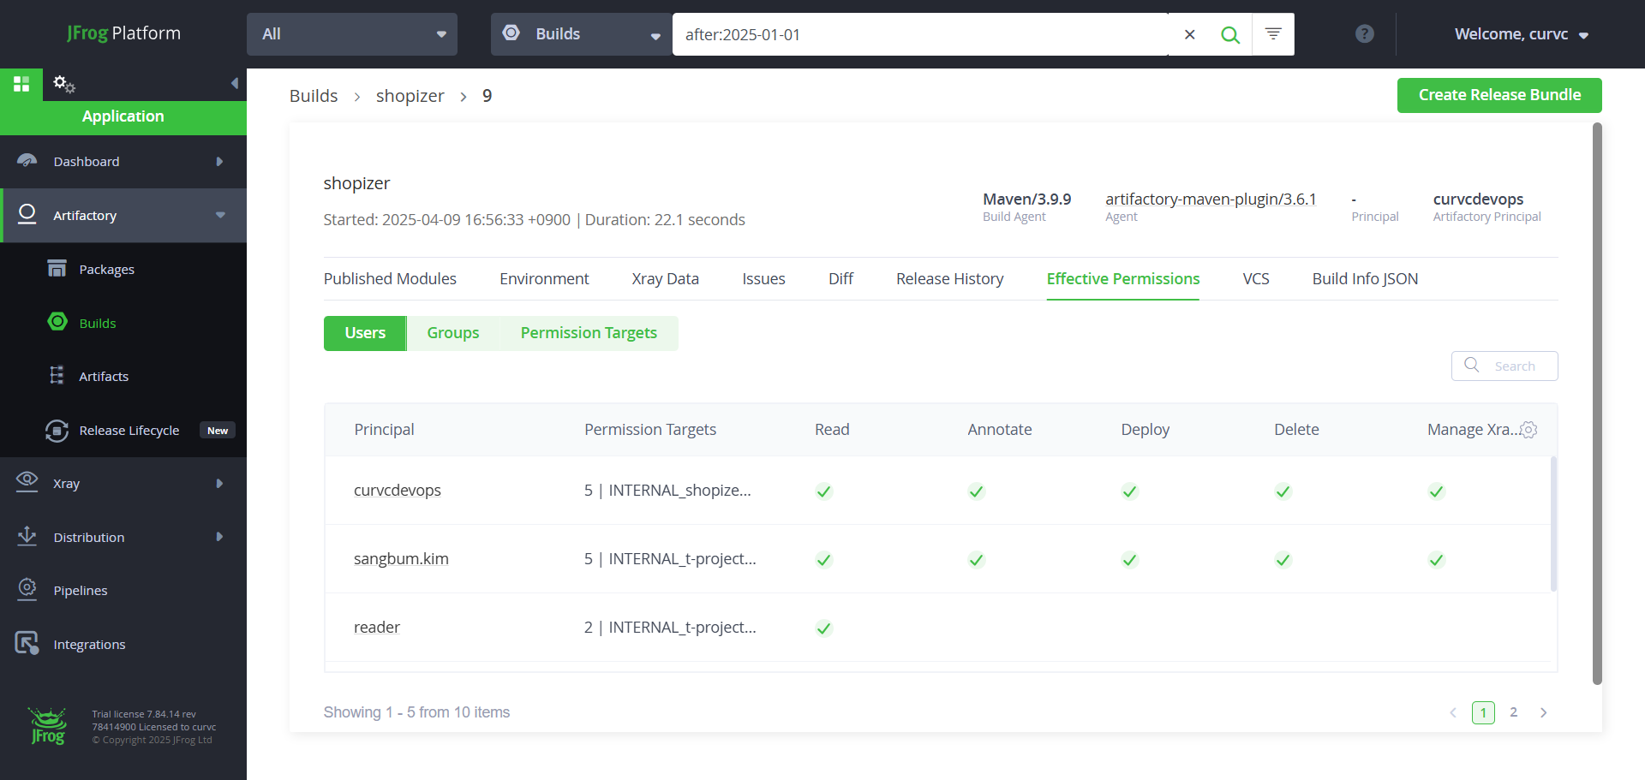The height and width of the screenshot is (780, 1645).
Task: Click the Manage Xray checkmark for curvcdevops
Action: [x=1436, y=491]
